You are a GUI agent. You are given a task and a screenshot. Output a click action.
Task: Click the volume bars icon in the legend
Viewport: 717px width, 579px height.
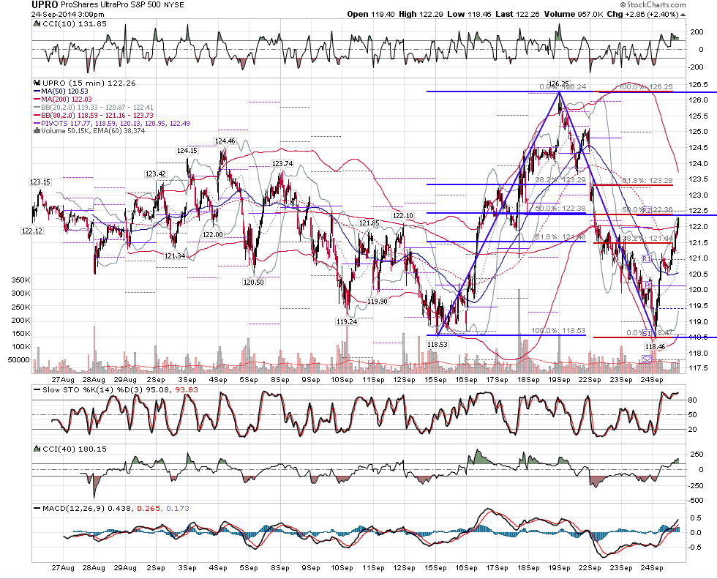coord(37,131)
